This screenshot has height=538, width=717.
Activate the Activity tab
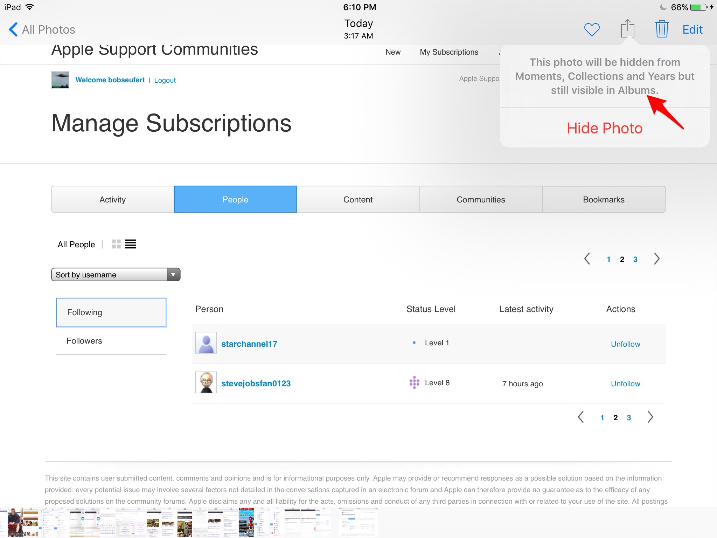[112, 199]
